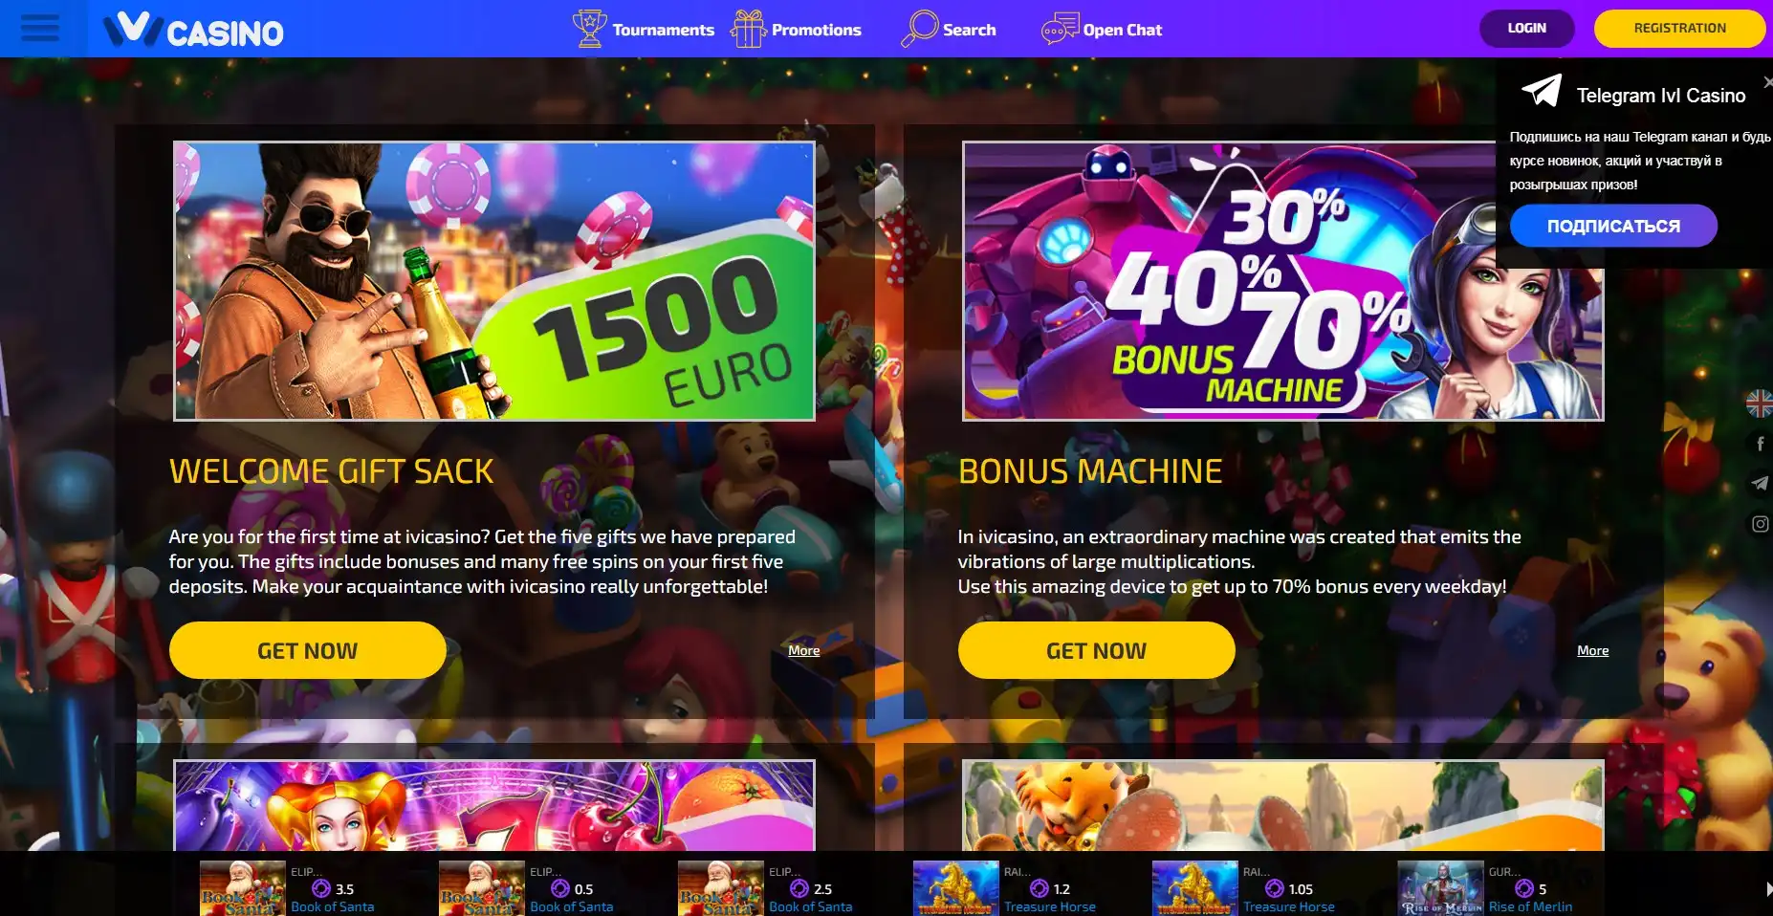Click the IVI Casino logo
Screen dimensions: 1773x916
click(193, 30)
